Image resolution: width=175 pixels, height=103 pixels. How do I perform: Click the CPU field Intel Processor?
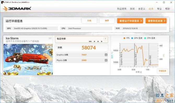(x=90, y=28)
